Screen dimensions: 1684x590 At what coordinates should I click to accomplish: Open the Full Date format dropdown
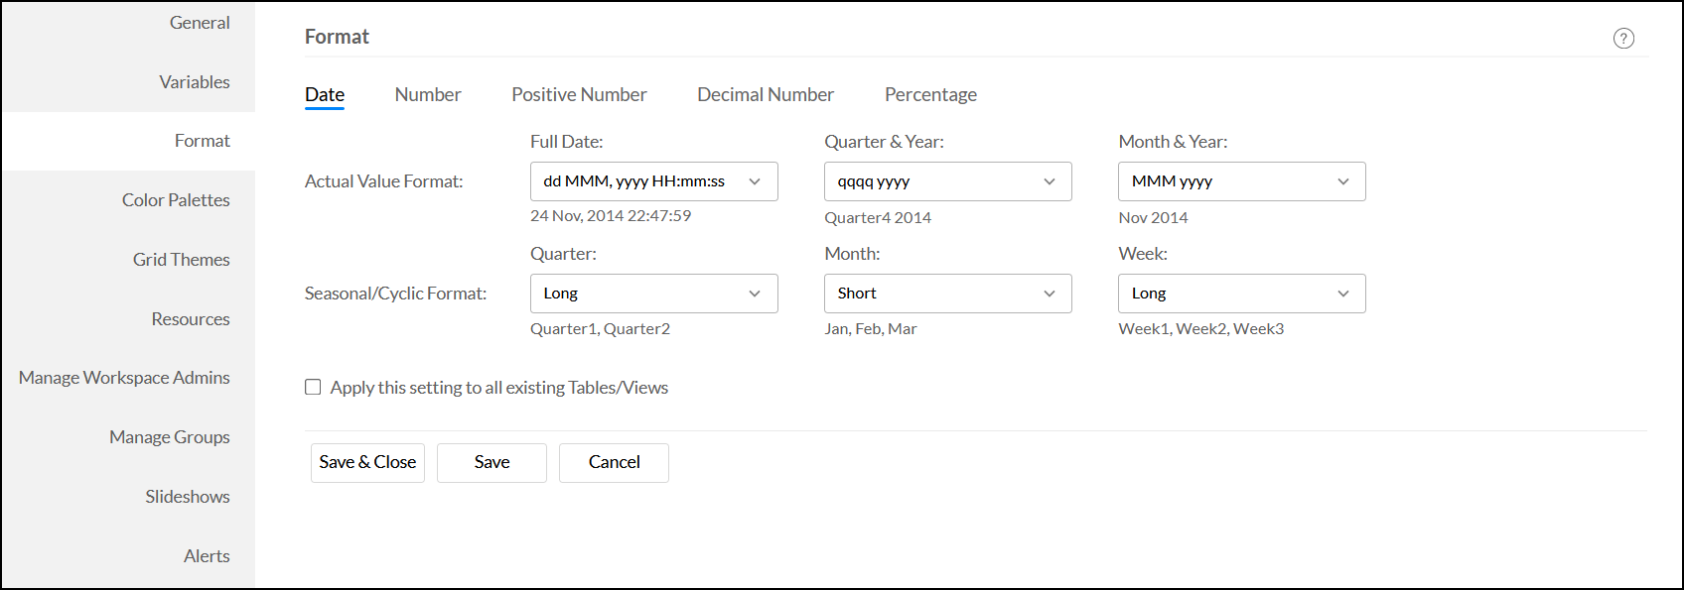(x=653, y=181)
